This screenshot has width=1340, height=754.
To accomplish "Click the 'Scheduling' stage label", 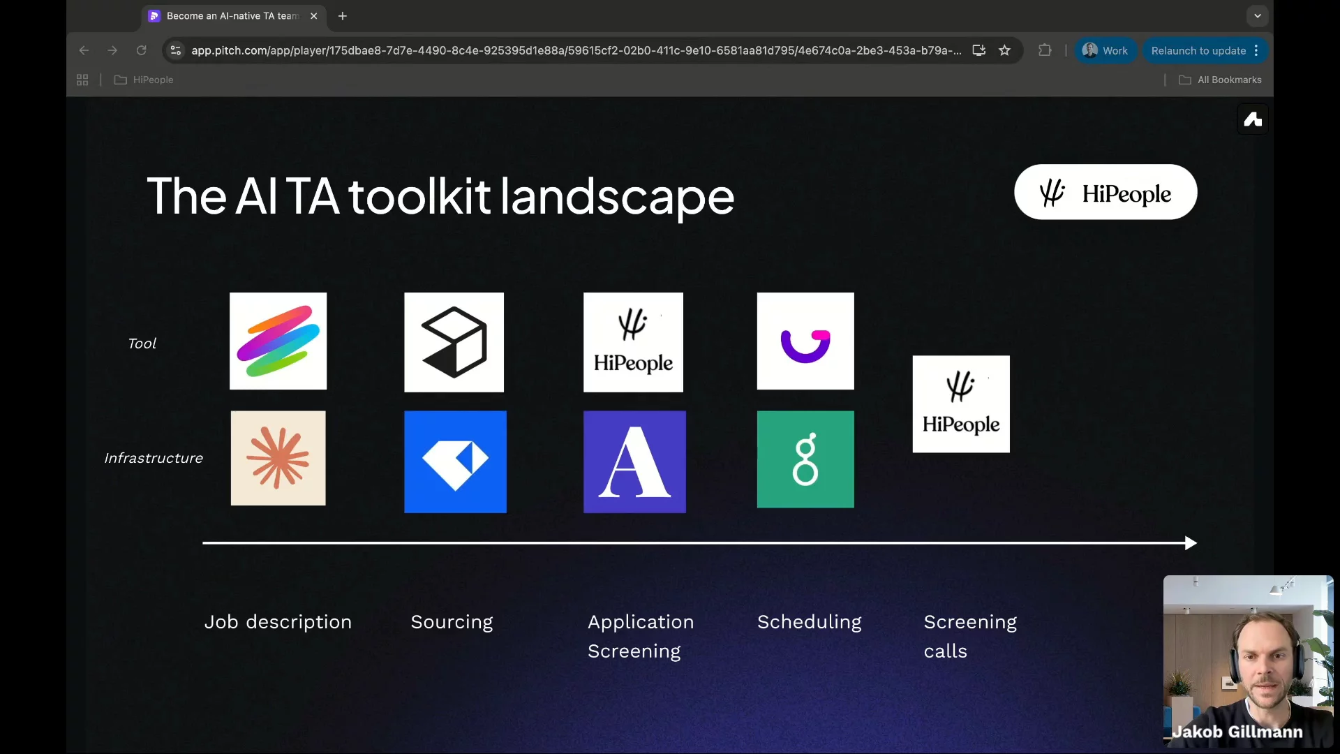I will tap(810, 621).
